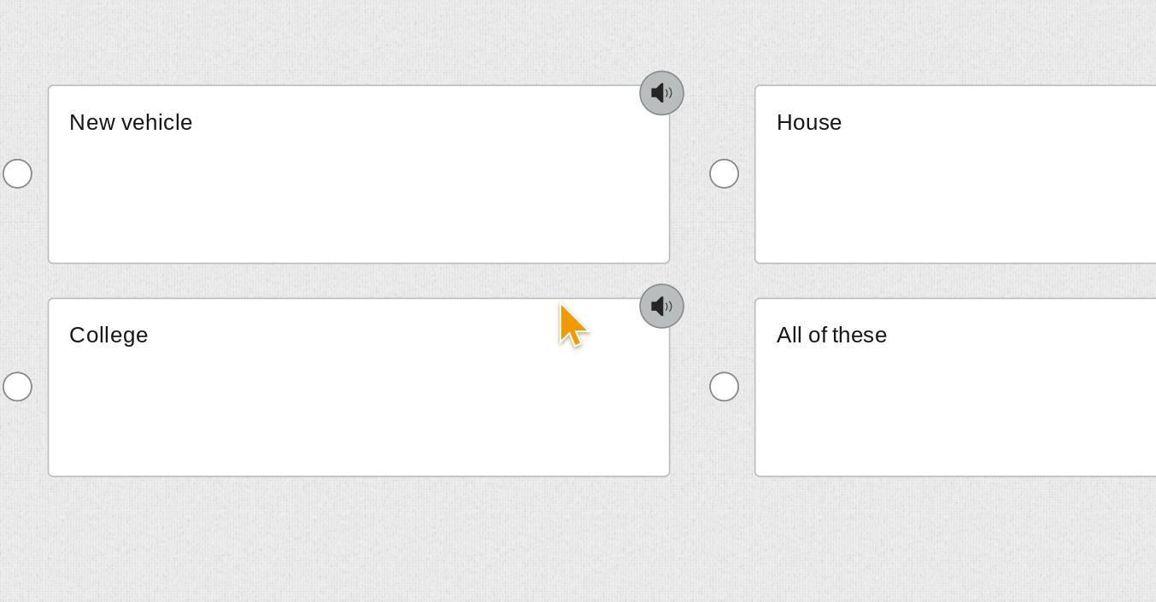
Task: Select the College radio button
Action: [17, 386]
